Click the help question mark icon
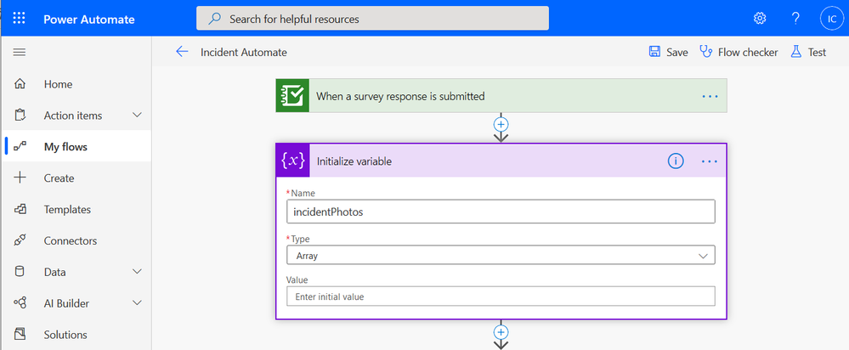The image size is (849, 350). [795, 18]
